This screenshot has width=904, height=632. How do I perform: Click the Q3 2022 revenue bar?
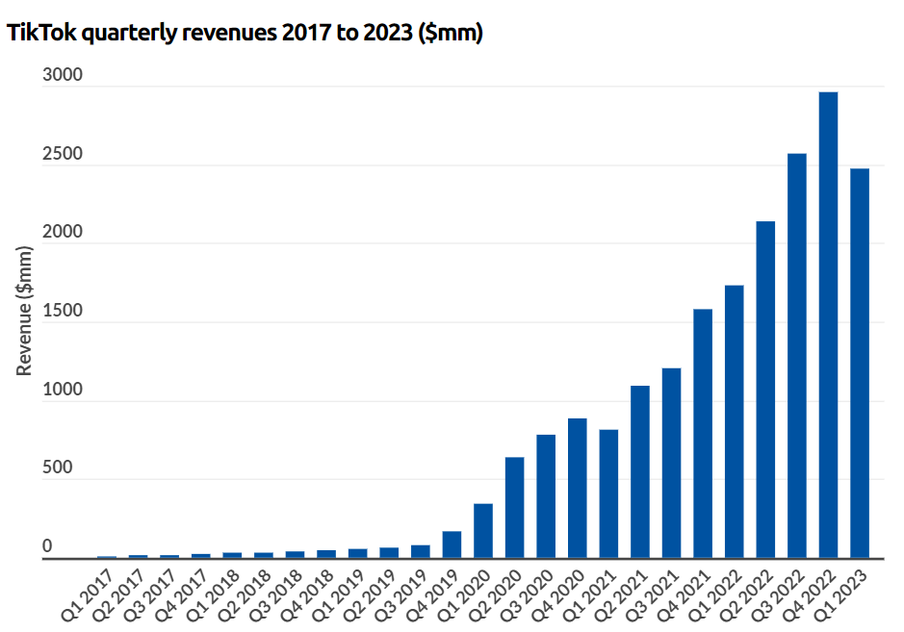tap(797, 356)
